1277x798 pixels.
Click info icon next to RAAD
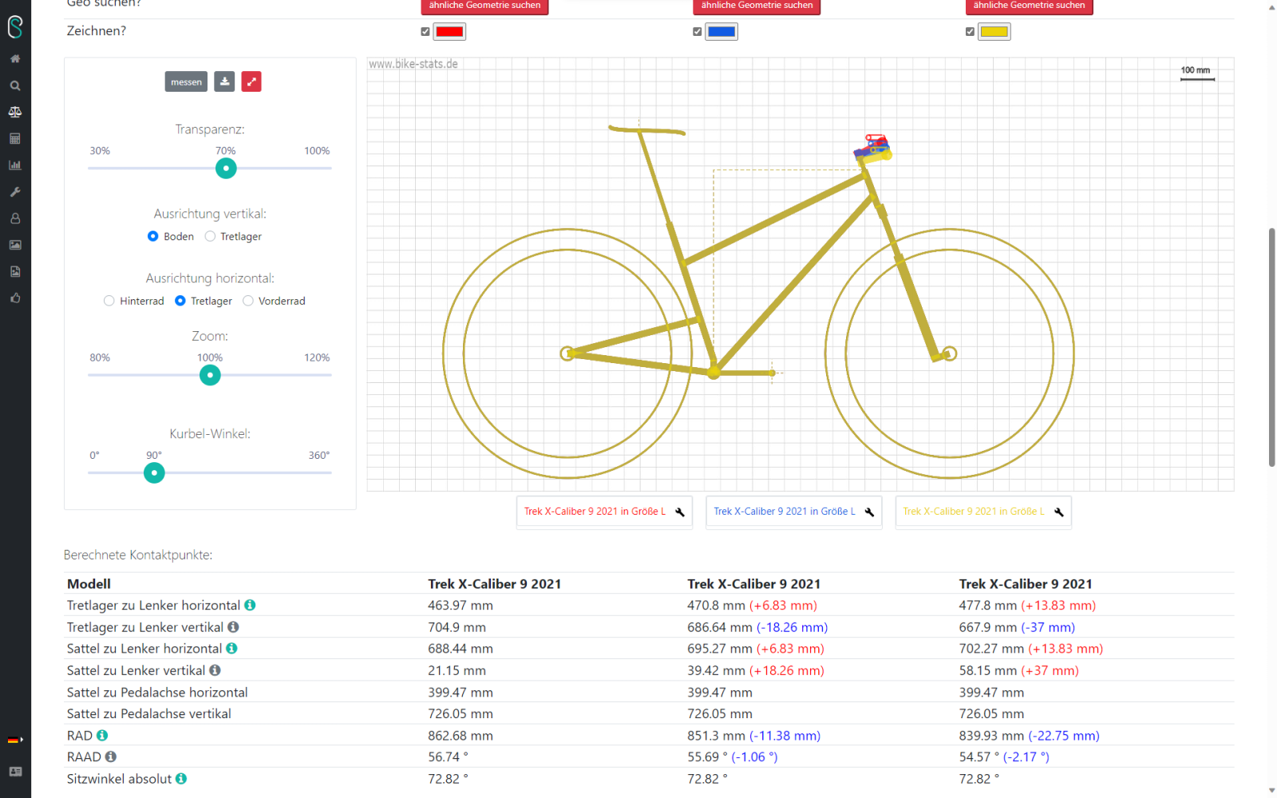click(x=111, y=757)
